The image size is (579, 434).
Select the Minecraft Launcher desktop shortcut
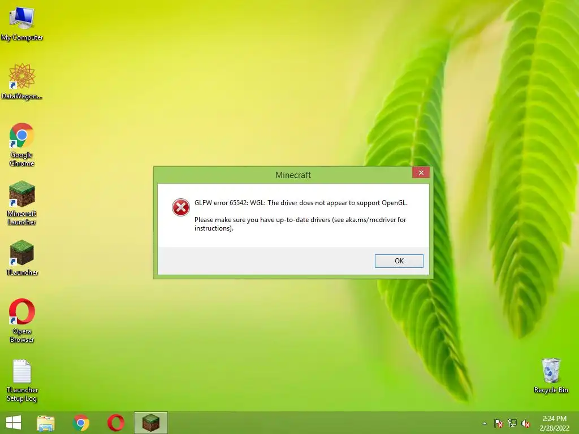(22, 203)
